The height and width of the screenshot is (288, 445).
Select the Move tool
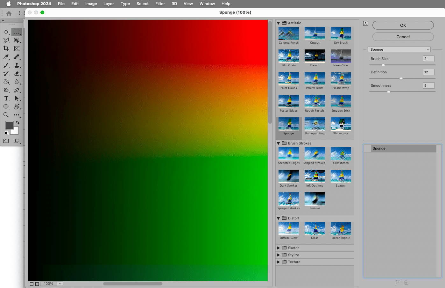[6, 32]
